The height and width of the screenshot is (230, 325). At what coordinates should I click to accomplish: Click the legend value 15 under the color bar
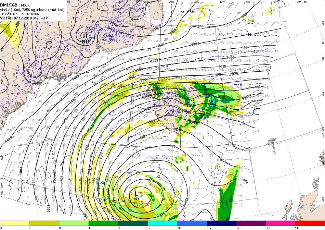click(x=209, y=228)
